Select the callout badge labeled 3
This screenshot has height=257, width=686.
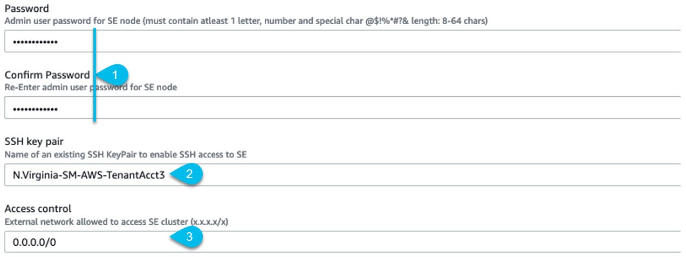(x=187, y=238)
